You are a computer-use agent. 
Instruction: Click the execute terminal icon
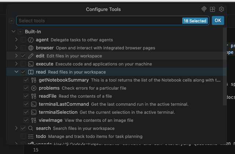click(31, 64)
